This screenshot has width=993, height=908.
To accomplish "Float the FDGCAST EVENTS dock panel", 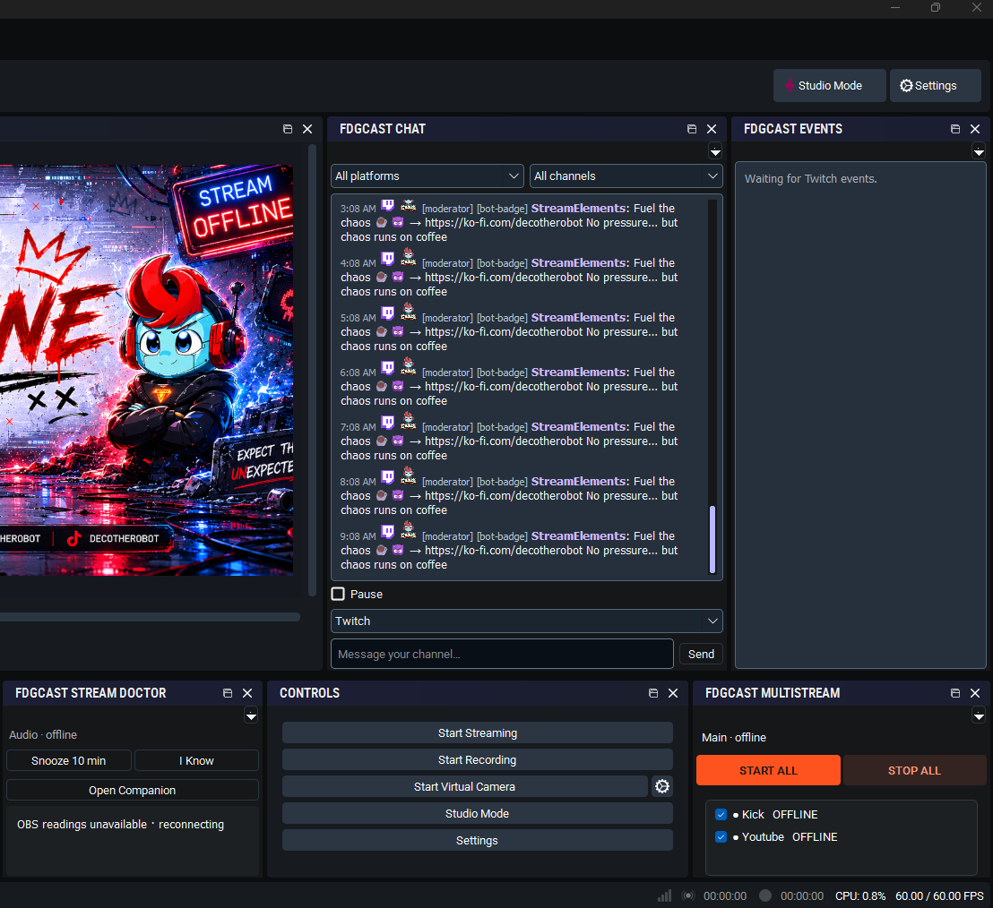I will (955, 129).
